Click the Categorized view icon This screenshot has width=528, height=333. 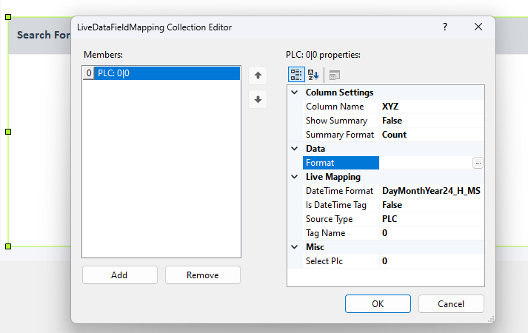click(295, 75)
